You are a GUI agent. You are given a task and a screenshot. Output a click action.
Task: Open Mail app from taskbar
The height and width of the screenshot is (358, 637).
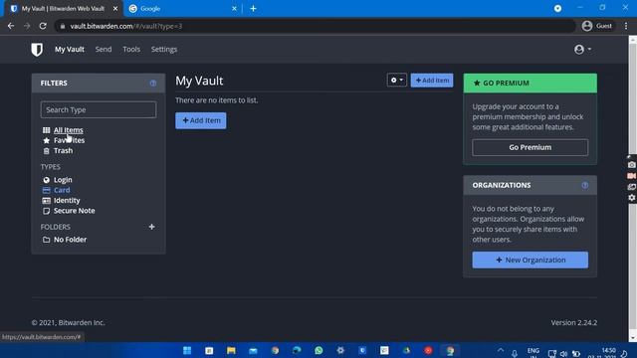tap(253, 351)
